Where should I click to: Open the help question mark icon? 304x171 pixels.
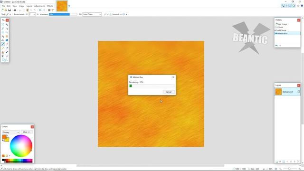pyautogui.click(x=302, y=6)
